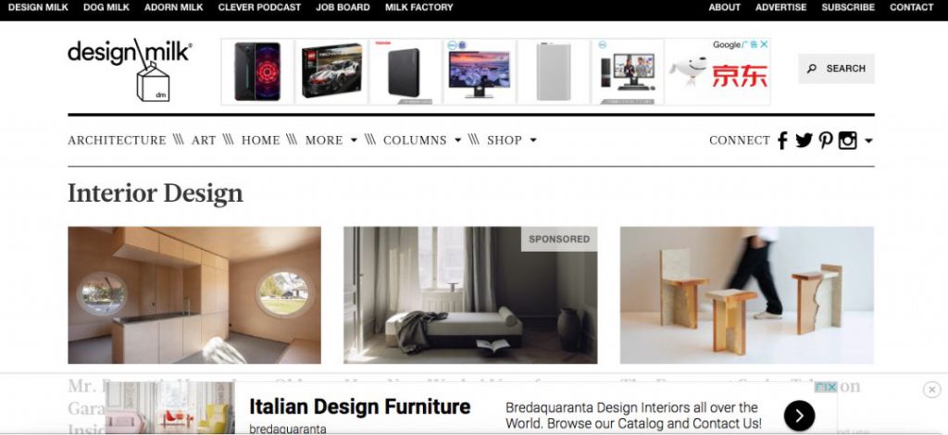Expand the social connect dropdown arrow
Viewport: 948px width, 435px height.
[868, 141]
